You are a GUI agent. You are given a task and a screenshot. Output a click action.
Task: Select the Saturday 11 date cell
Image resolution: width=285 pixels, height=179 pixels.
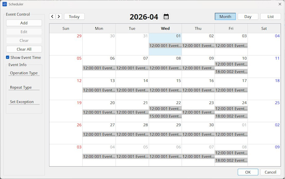[264, 66]
